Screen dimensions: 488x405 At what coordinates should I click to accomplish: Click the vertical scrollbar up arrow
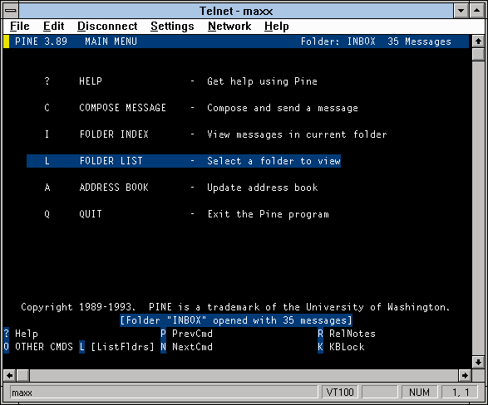pyautogui.click(x=478, y=41)
